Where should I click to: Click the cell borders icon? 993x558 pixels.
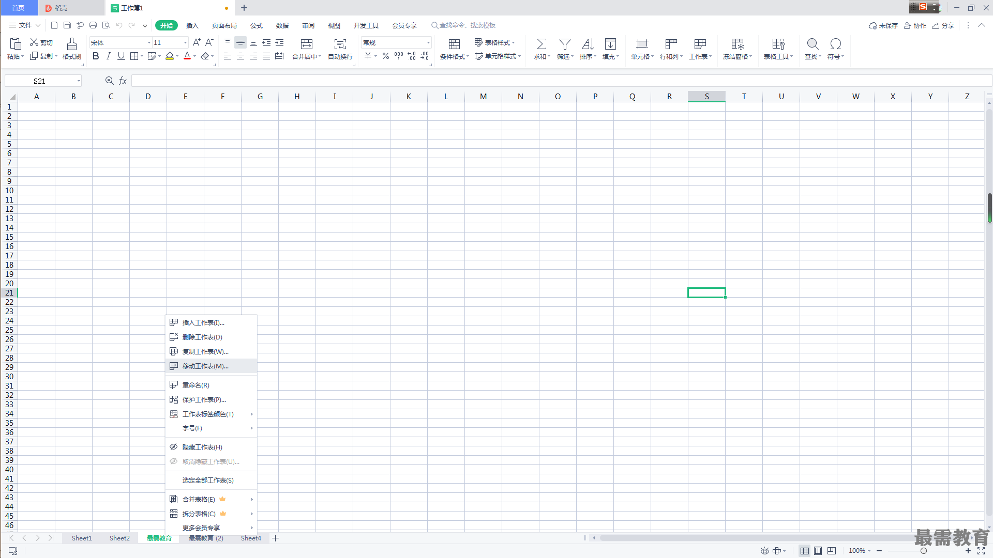click(134, 56)
